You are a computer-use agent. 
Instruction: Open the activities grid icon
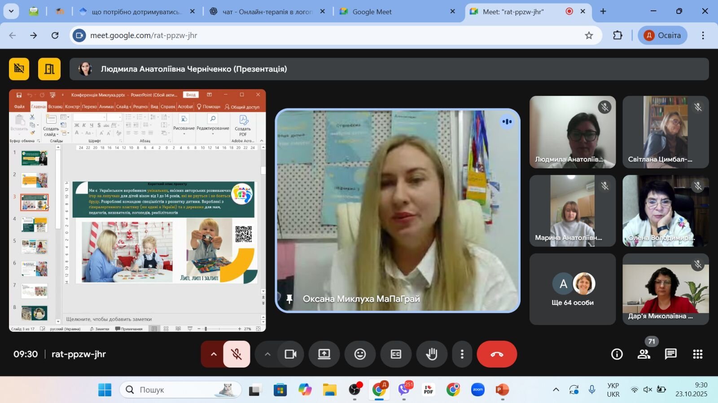(x=697, y=354)
